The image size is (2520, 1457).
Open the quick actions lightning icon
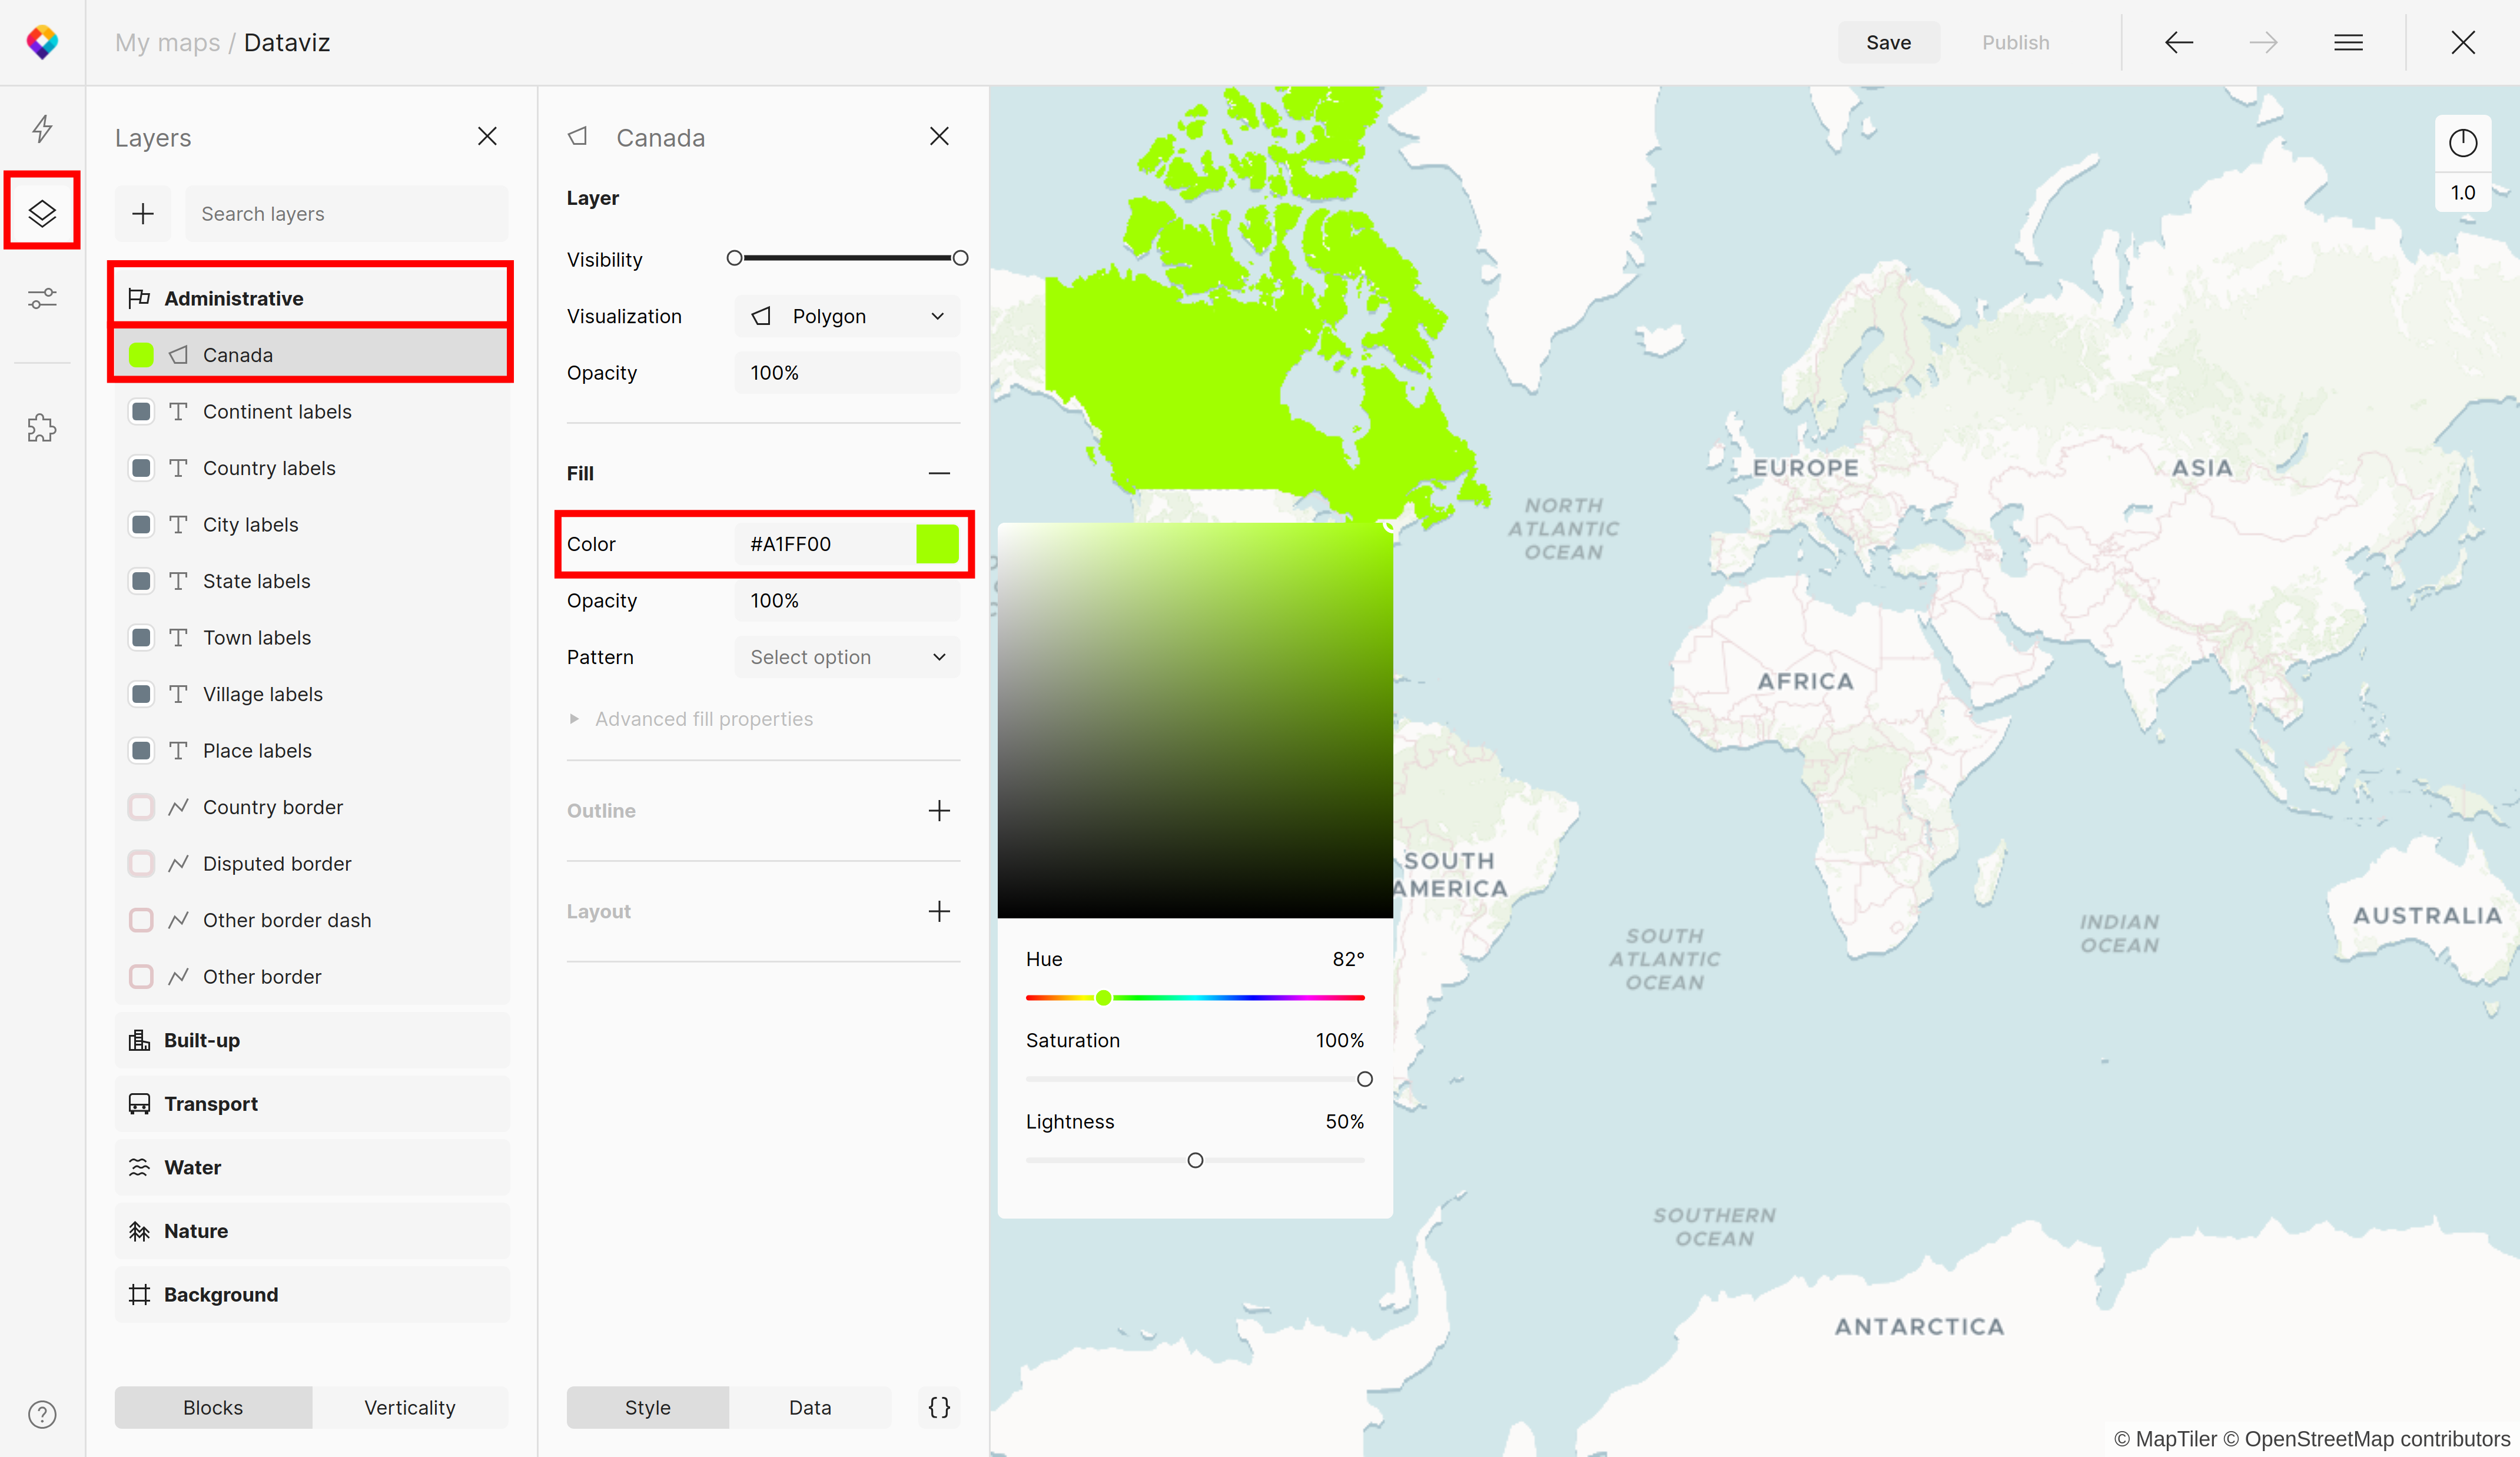[x=42, y=128]
